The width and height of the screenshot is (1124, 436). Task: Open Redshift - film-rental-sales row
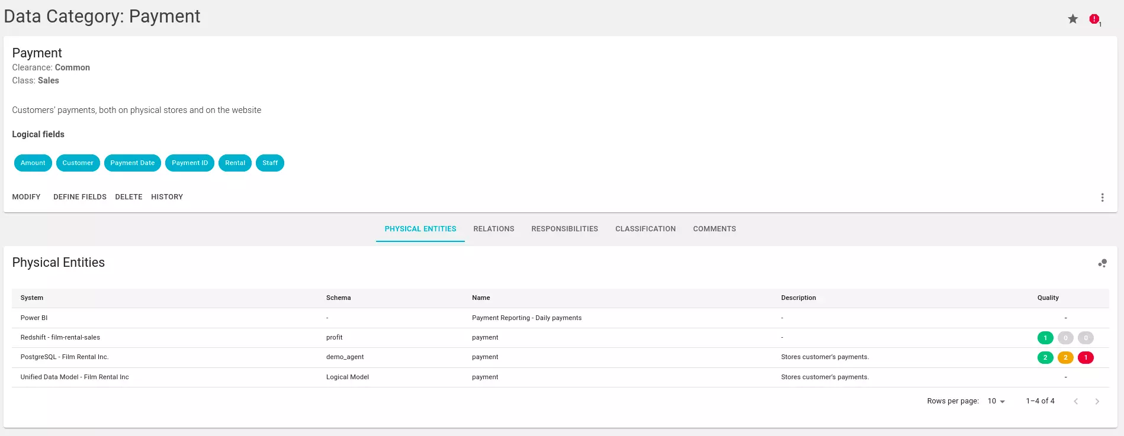tap(560, 338)
